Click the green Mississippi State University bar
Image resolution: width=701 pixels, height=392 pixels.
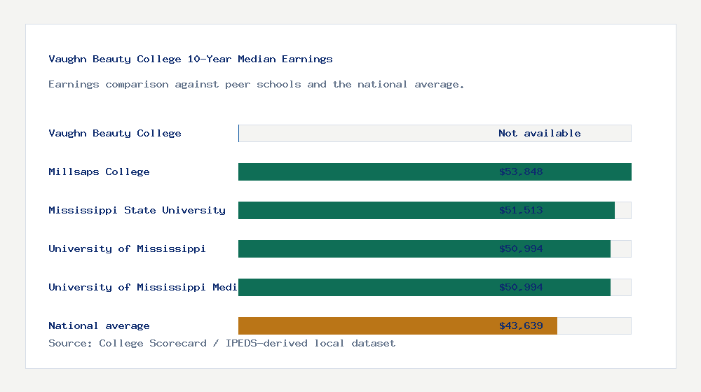pos(426,210)
